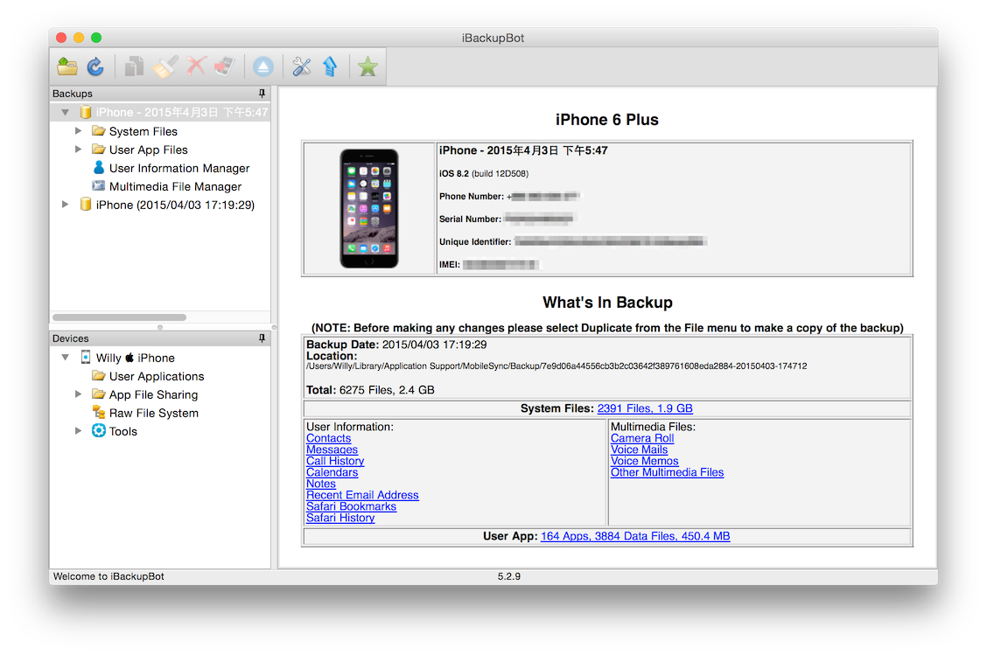Screen dimensions: 987x655
Task: Open the Voice Mails link
Action: click(639, 449)
